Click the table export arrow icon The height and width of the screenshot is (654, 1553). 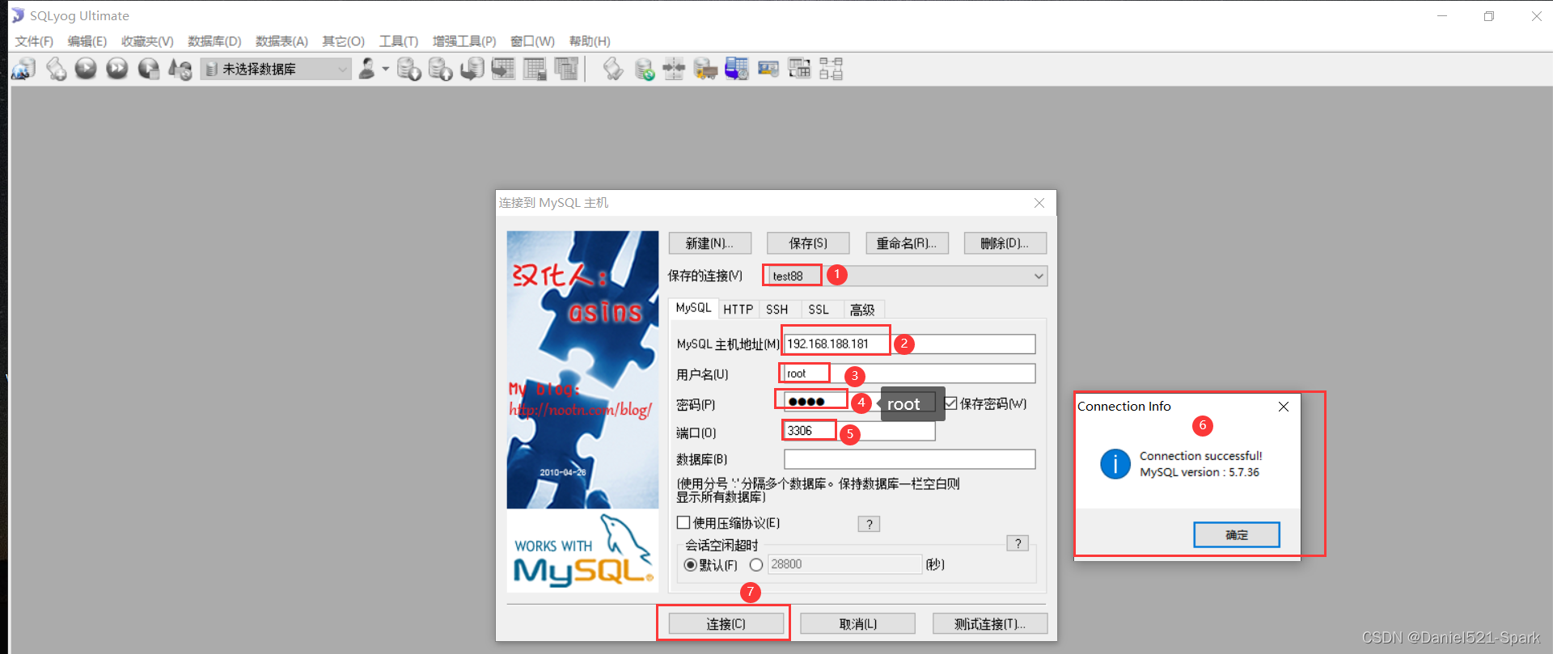503,69
